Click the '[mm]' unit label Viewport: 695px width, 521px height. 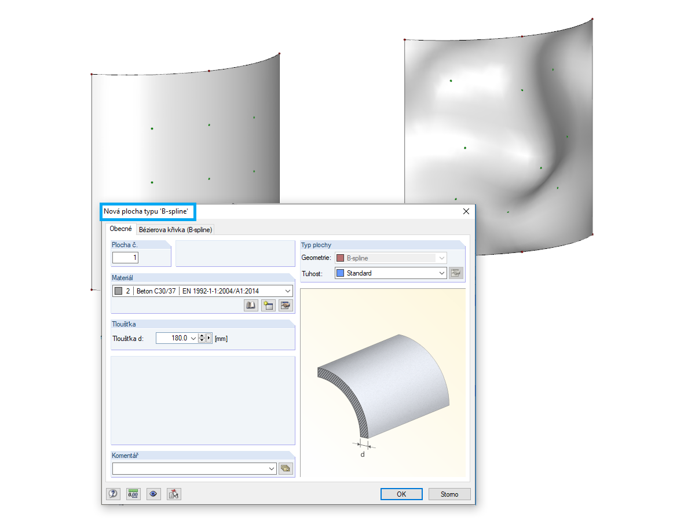click(221, 339)
